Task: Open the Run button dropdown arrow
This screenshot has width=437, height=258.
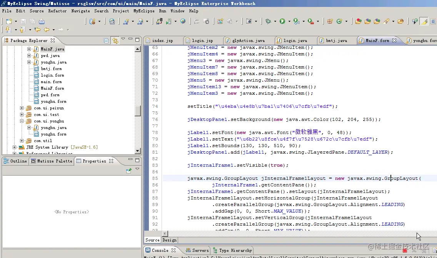Action: (x=289, y=22)
